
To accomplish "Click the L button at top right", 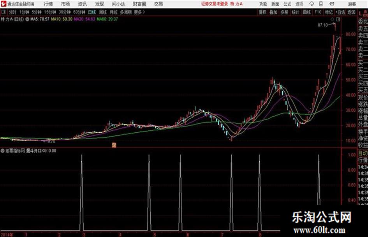I will point(360,13).
